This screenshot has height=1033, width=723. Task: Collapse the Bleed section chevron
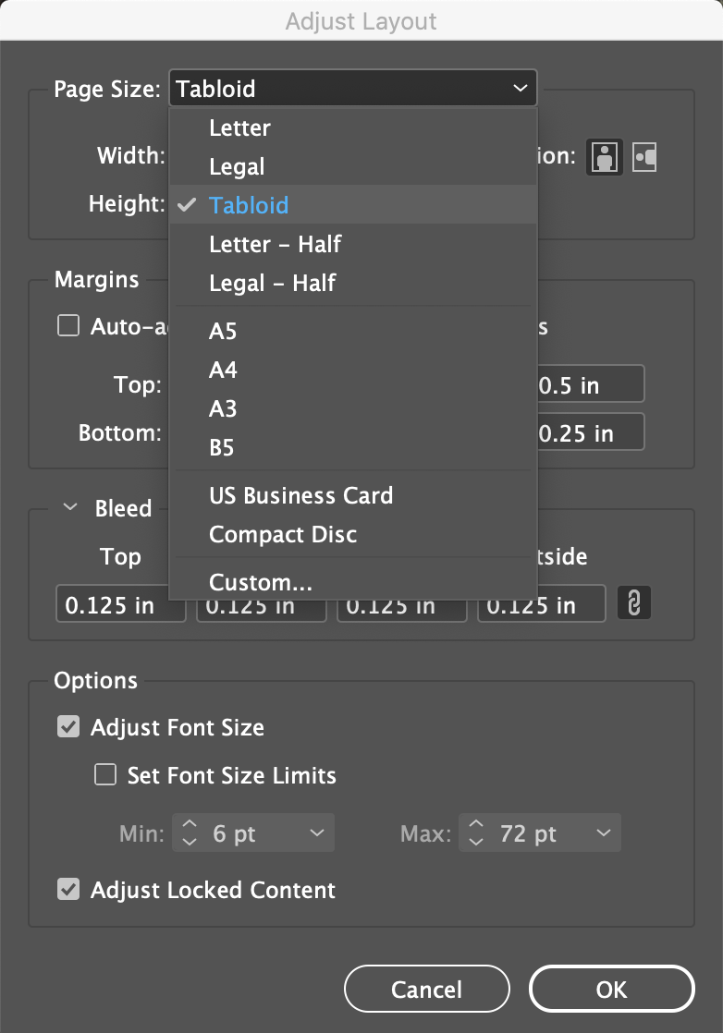[70, 507]
